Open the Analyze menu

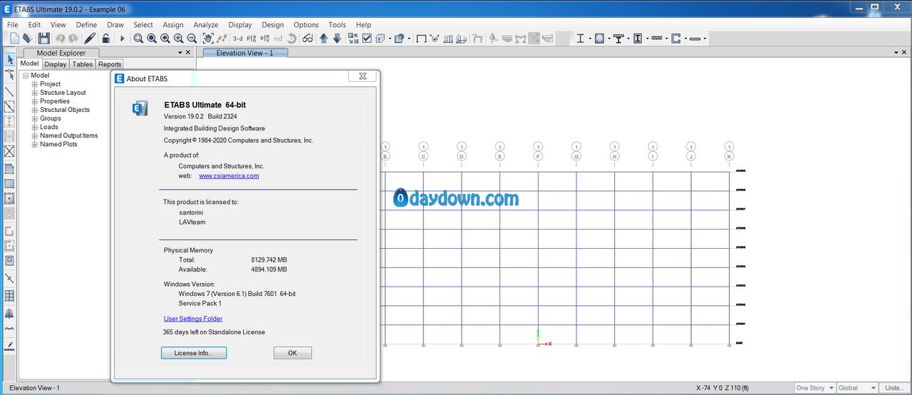tap(206, 24)
